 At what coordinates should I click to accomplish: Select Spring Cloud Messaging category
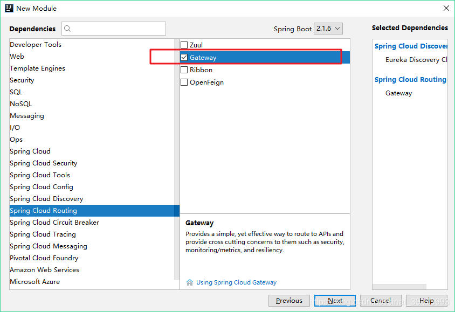pyautogui.click(x=92, y=246)
